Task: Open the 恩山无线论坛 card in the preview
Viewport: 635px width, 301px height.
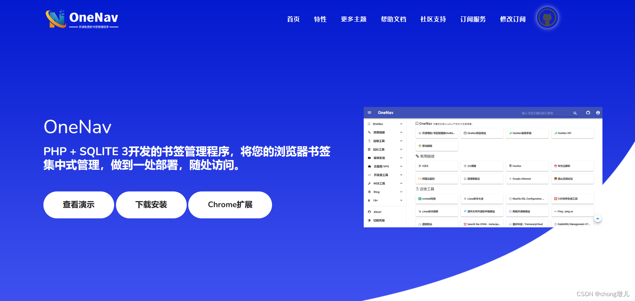Action: point(573,179)
